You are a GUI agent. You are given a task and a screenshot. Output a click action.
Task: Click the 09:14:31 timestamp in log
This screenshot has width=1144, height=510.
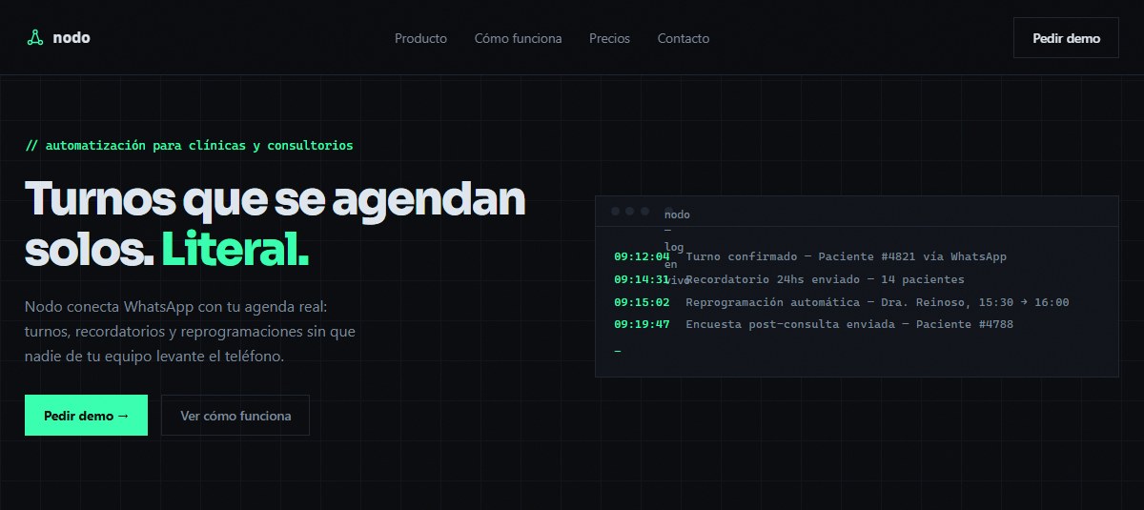[642, 279]
